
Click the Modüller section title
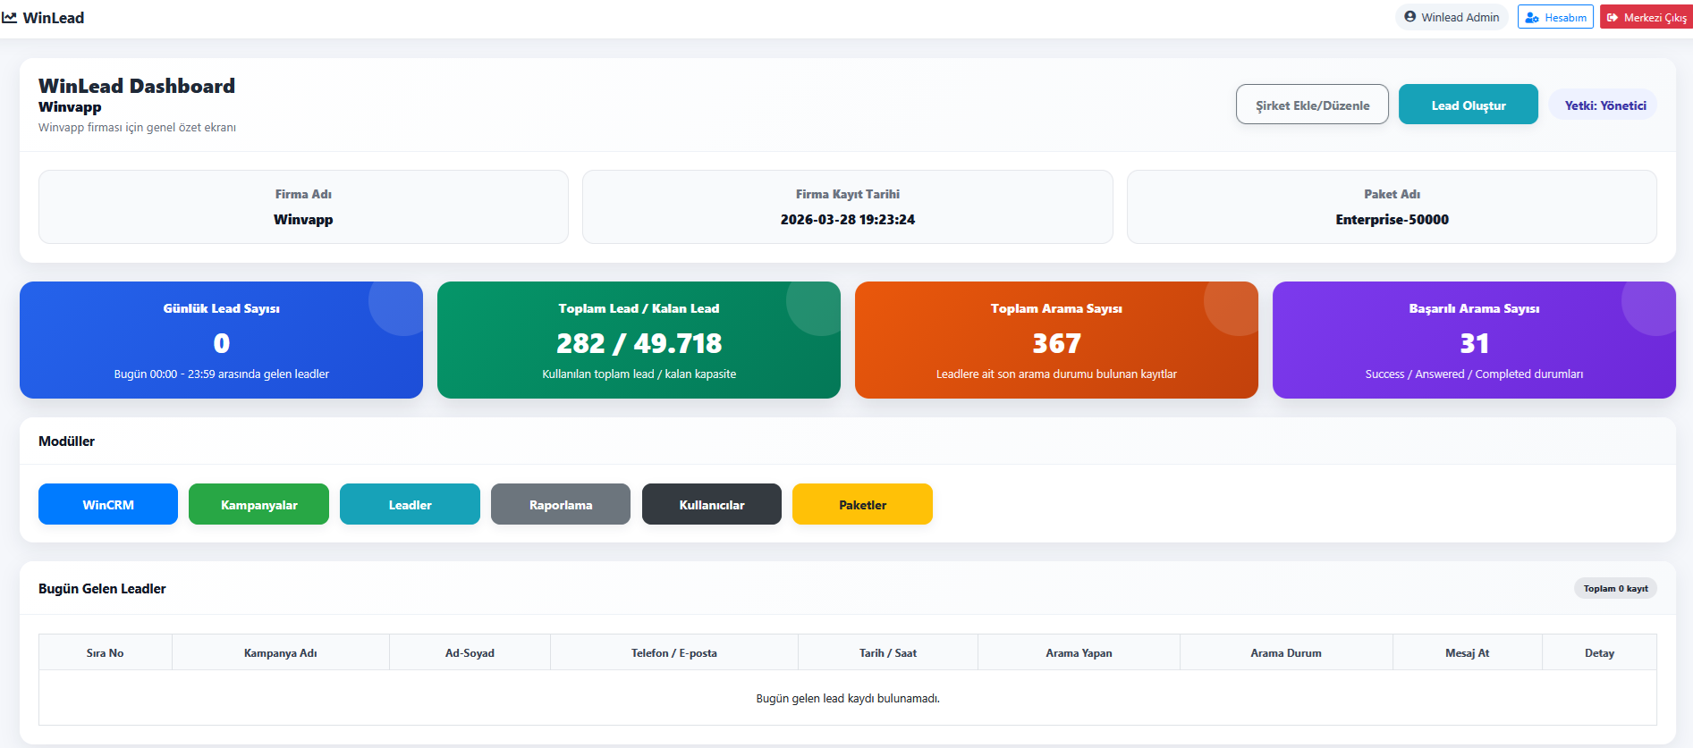[x=66, y=441]
